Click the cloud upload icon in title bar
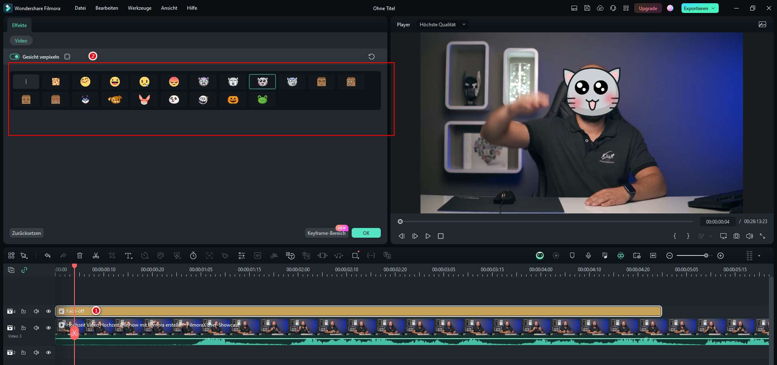The image size is (777, 365). pyautogui.click(x=600, y=8)
